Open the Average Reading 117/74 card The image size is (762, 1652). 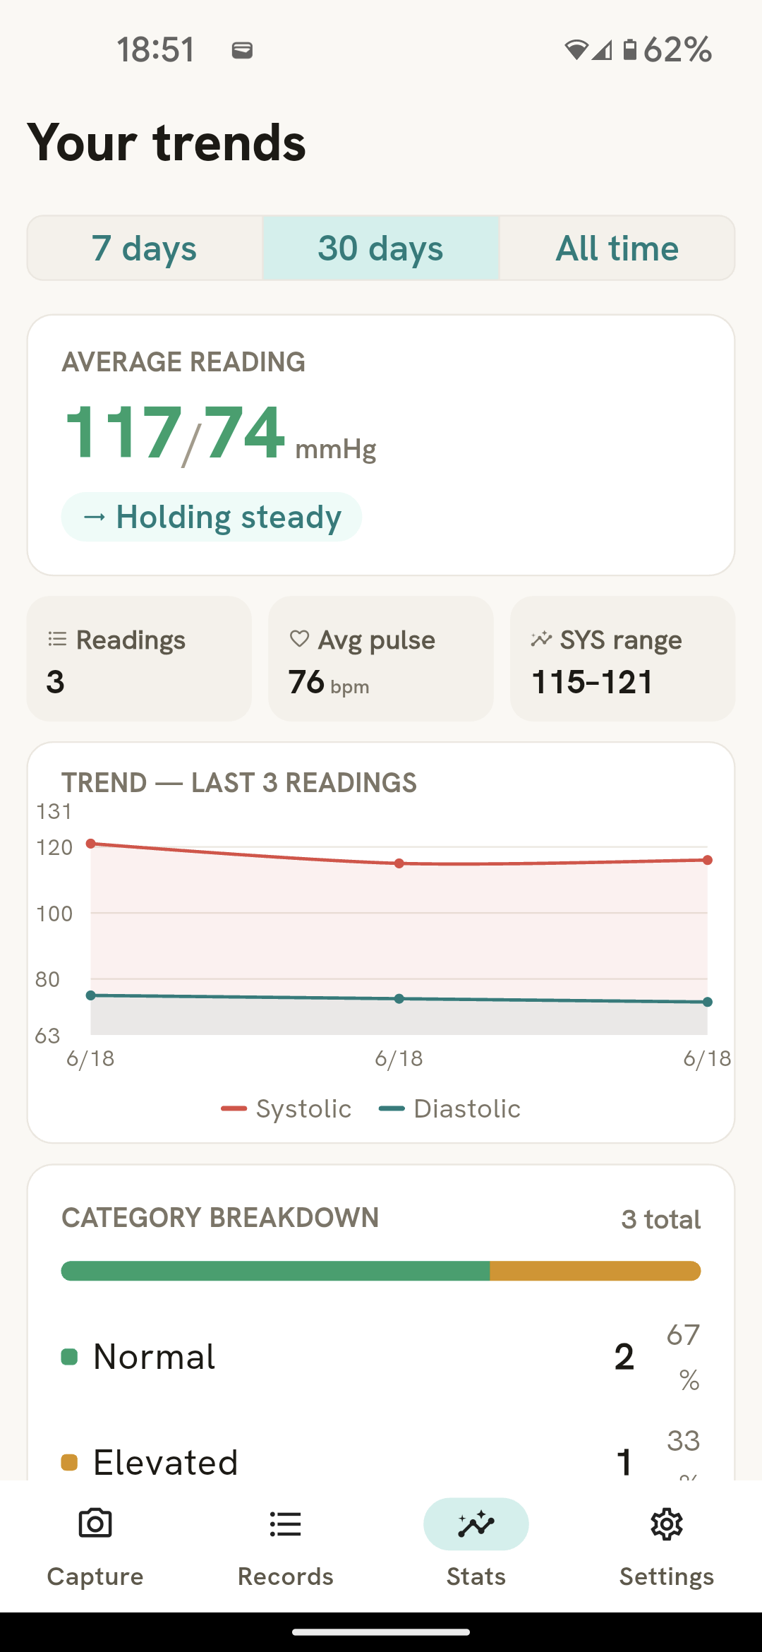(x=381, y=445)
